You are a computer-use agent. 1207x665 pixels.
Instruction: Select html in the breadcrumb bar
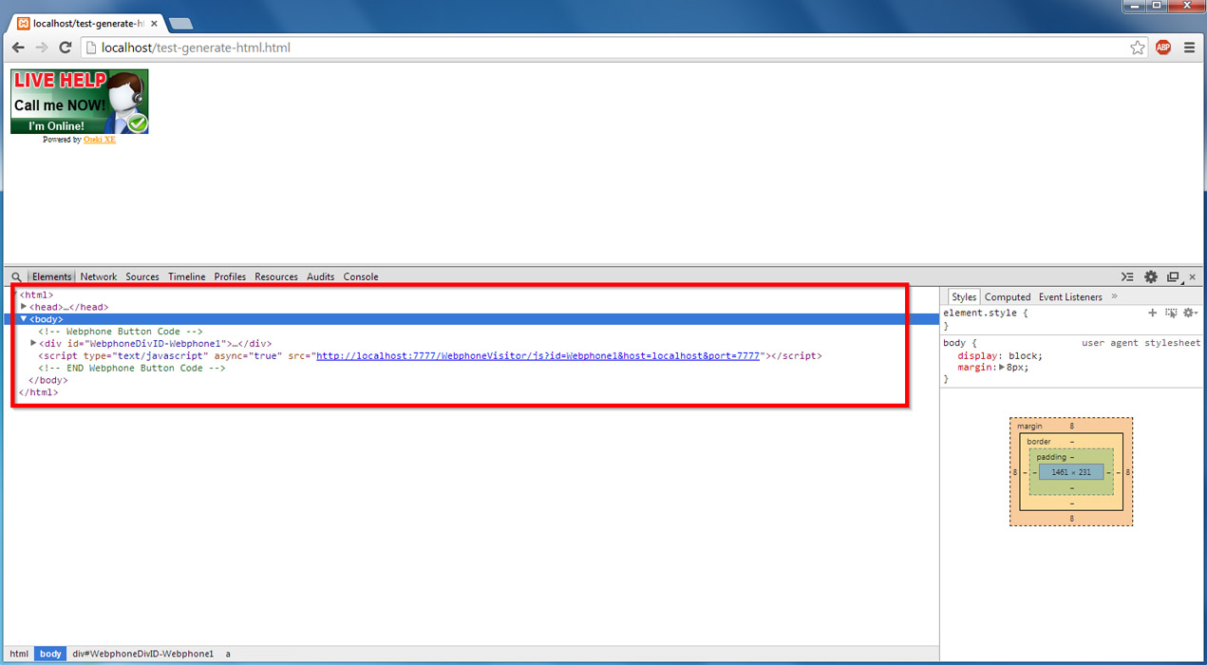pyautogui.click(x=19, y=655)
